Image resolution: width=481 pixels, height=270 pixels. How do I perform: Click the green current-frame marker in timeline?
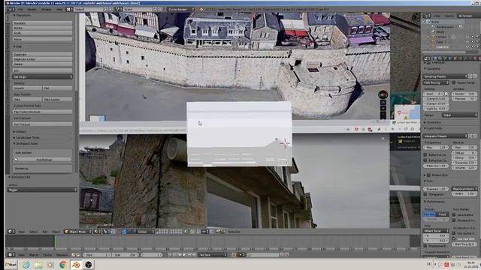[55, 241]
